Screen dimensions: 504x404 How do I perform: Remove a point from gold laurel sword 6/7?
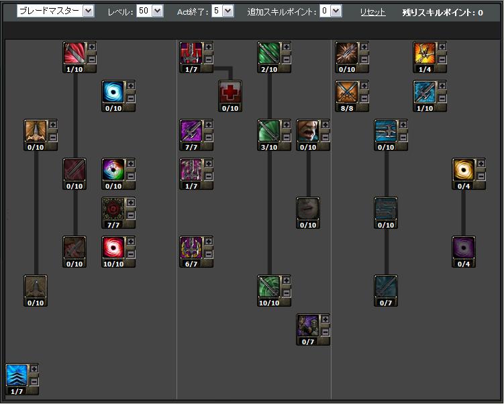[208, 254]
